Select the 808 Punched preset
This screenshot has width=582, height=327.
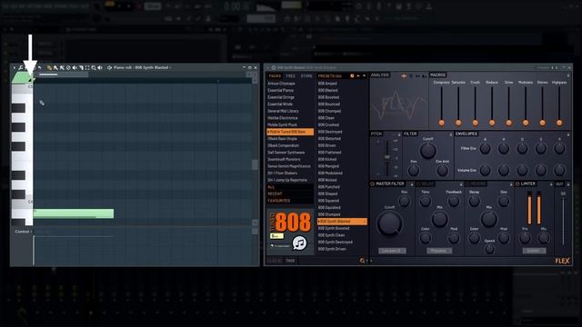329,187
